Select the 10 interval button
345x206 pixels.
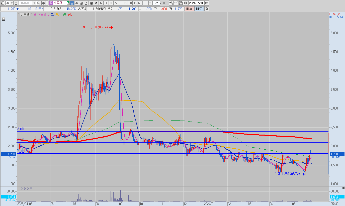121,3
